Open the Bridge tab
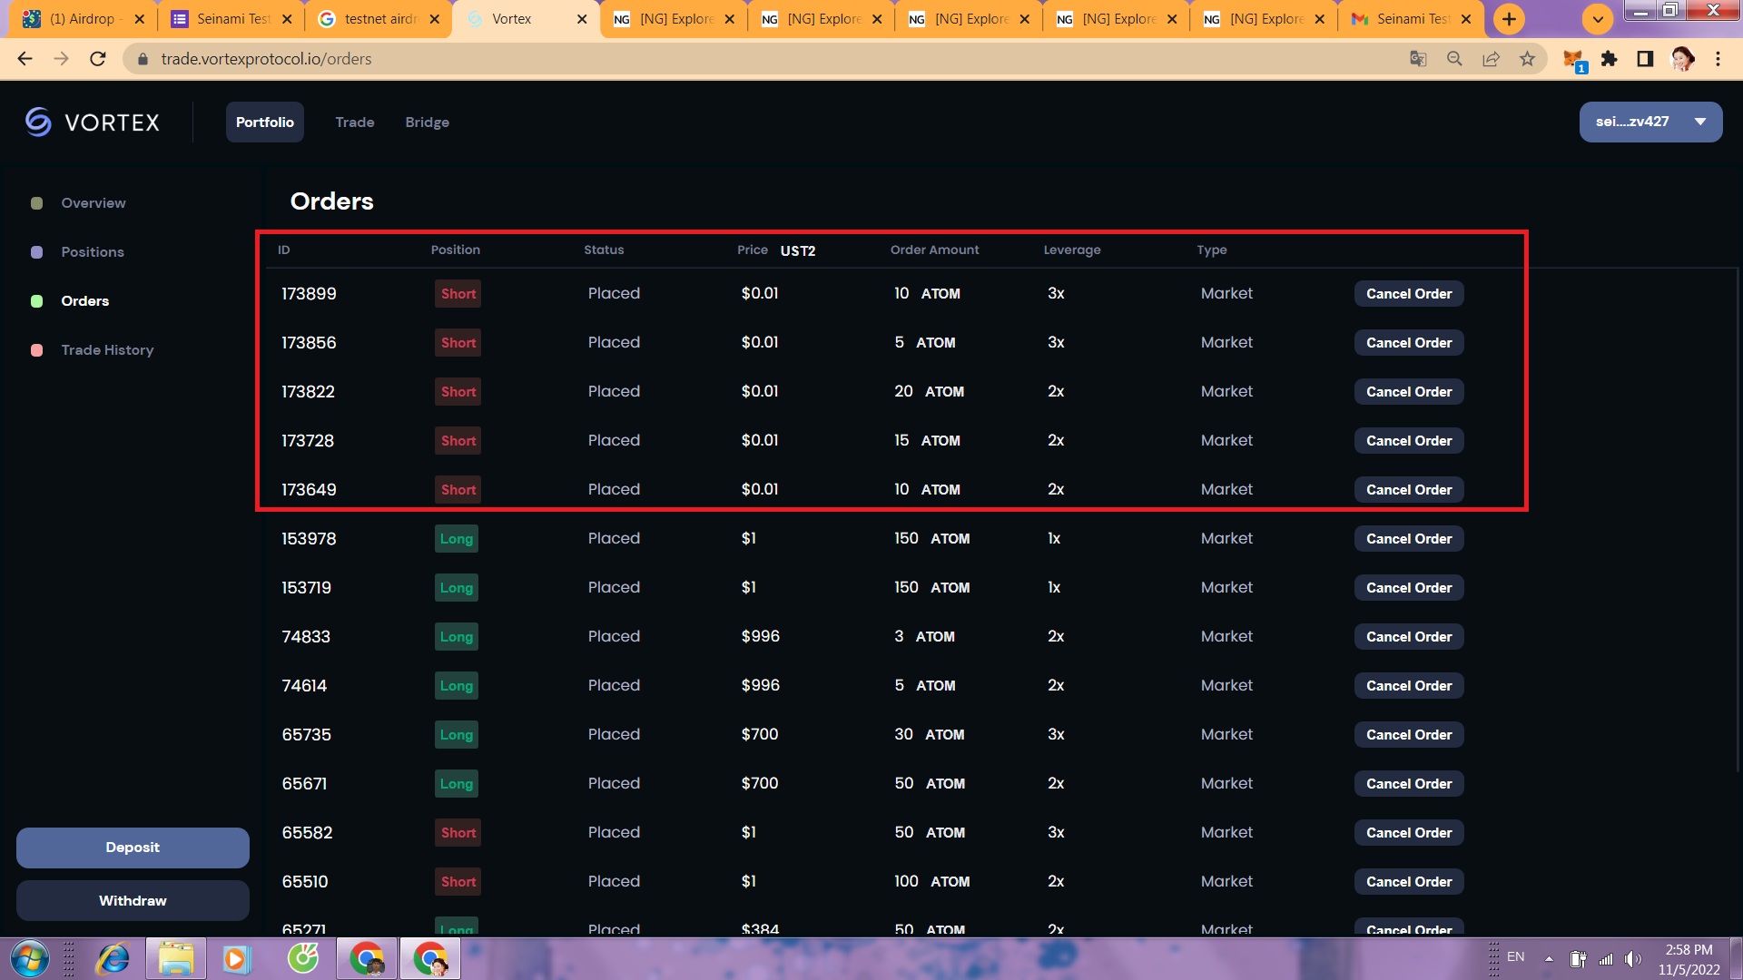 click(x=427, y=122)
